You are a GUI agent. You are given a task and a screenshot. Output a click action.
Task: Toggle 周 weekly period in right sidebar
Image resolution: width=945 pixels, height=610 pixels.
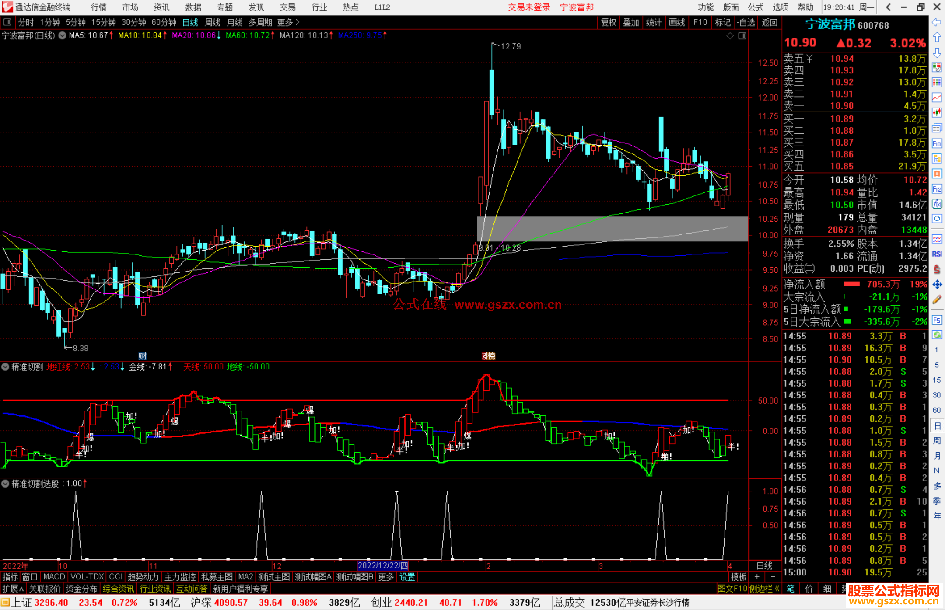tap(937, 440)
